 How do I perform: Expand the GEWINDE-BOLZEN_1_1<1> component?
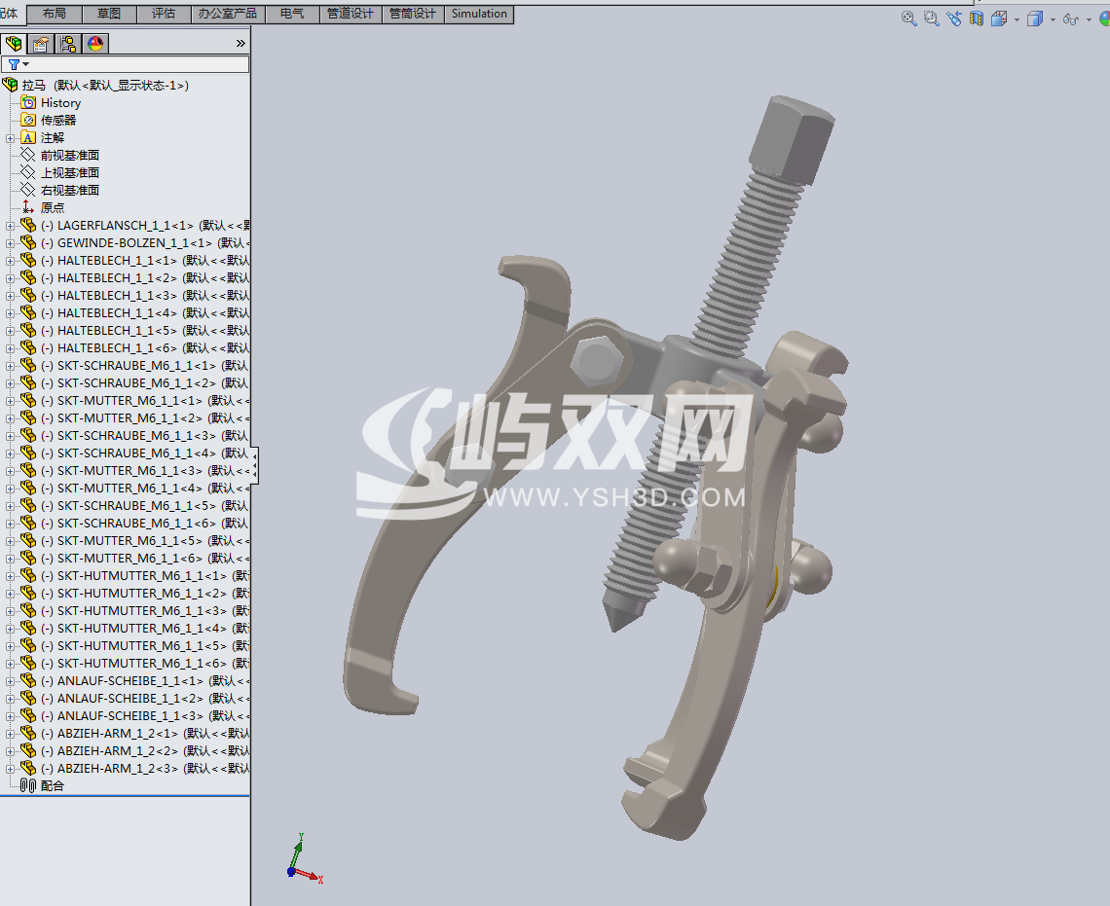point(10,243)
